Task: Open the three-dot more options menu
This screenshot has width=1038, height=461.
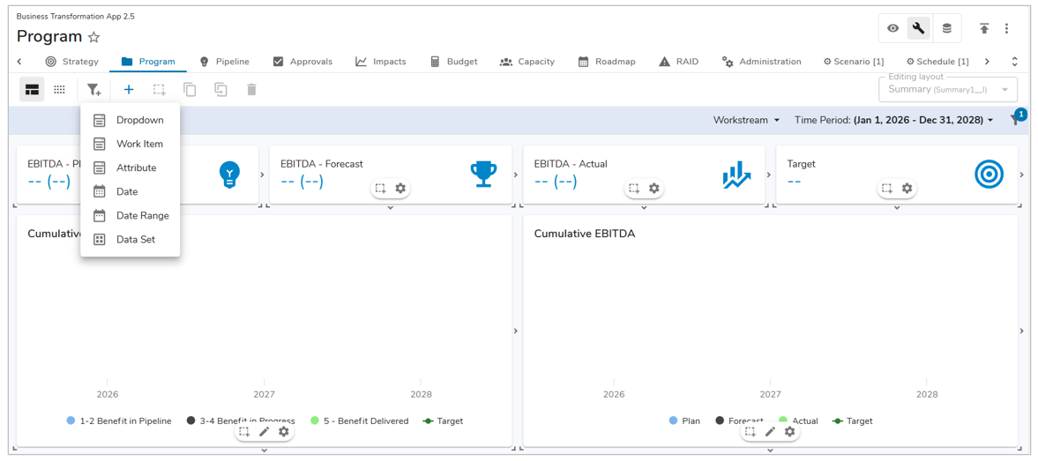Action: pos(1007,28)
